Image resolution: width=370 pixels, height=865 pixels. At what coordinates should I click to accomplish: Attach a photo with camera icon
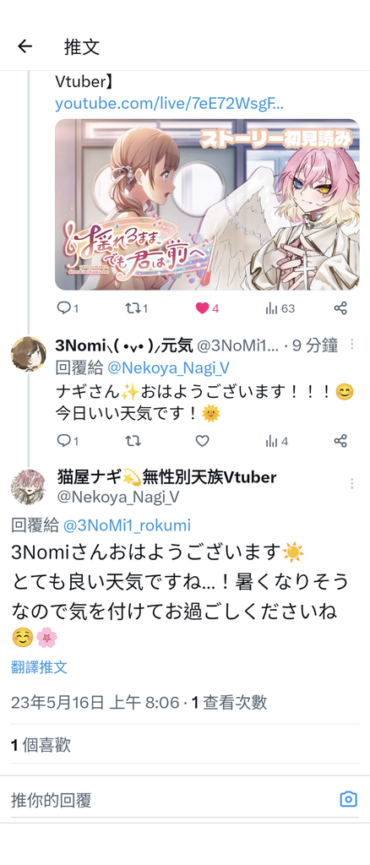click(348, 799)
